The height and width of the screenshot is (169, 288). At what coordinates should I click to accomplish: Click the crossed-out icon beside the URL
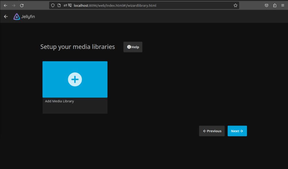70,5
